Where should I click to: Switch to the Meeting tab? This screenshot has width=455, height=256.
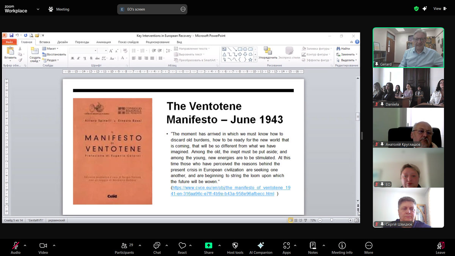(x=59, y=9)
